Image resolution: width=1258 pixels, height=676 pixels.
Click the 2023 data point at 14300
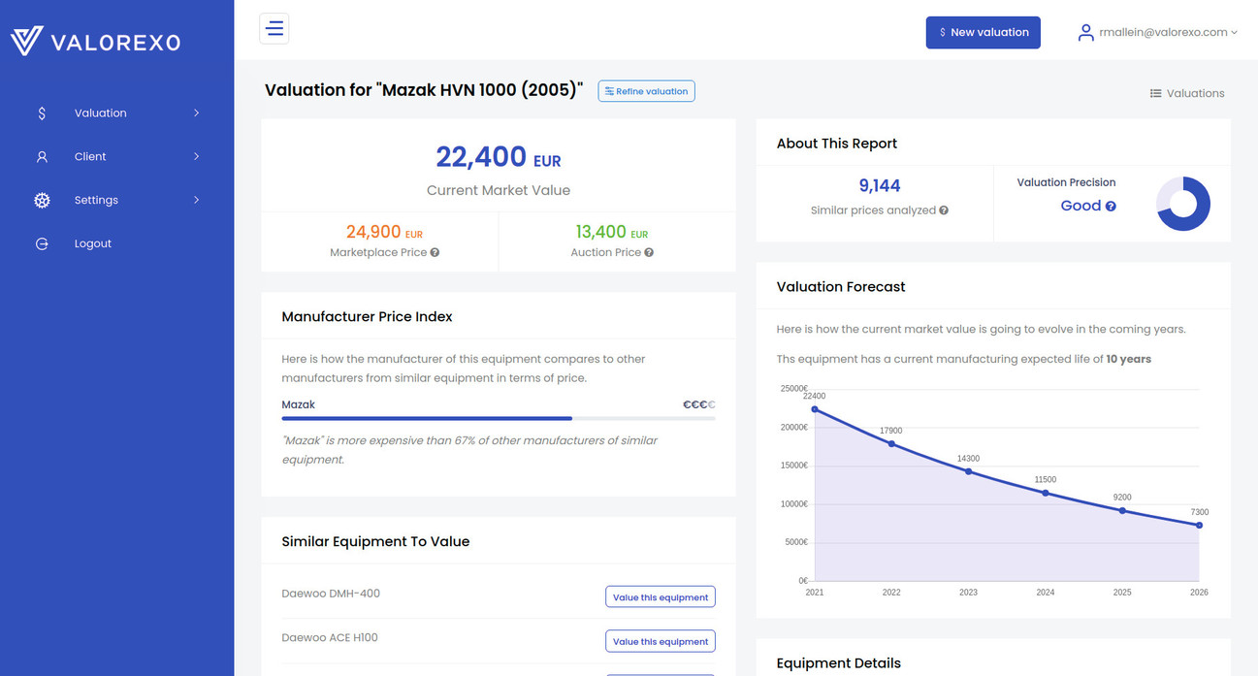[968, 471]
